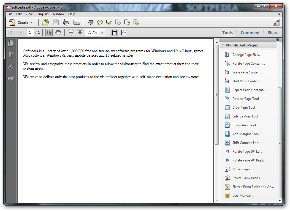The height and width of the screenshot is (211, 290).
Task: Expand the Create dropdown arrow
Action: click(31, 23)
